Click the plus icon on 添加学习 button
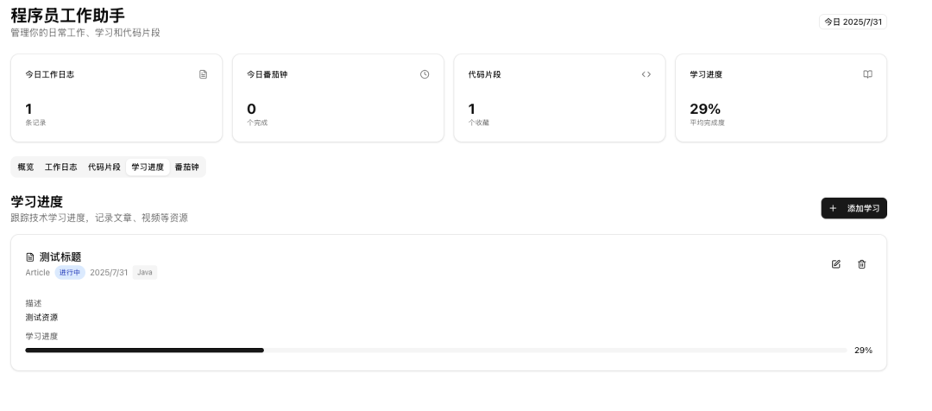 tap(833, 208)
